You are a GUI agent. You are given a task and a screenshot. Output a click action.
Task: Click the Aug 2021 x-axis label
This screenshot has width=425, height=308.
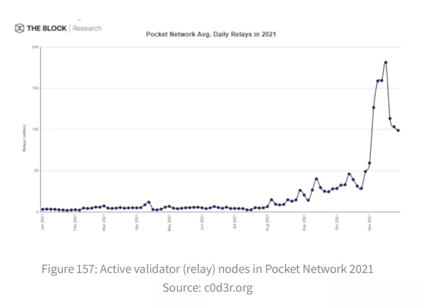pos(268,222)
